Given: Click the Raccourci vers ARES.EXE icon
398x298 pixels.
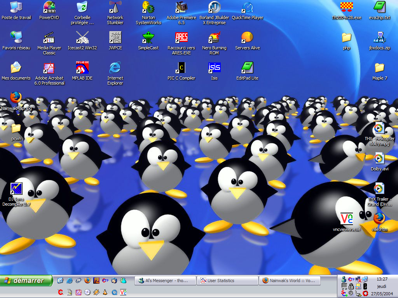Looking at the screenshot, I should coord(181,38).
